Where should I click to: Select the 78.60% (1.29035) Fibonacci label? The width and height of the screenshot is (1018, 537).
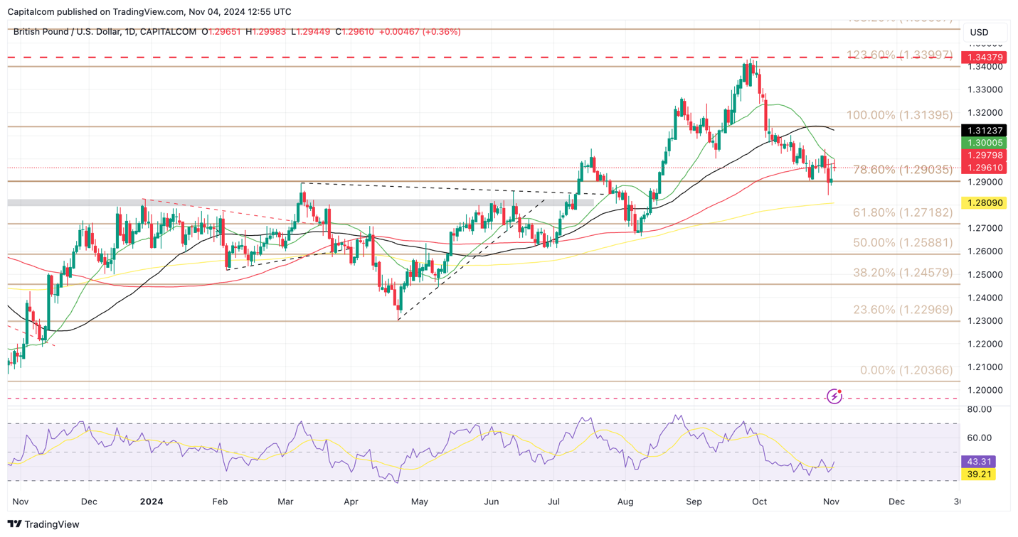click(x=903, y=170)
